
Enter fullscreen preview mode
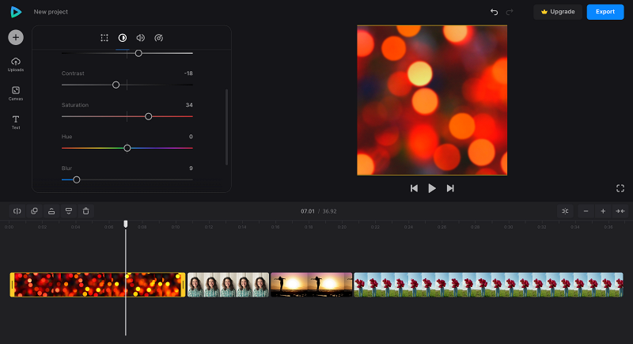[x=620, y=188]
